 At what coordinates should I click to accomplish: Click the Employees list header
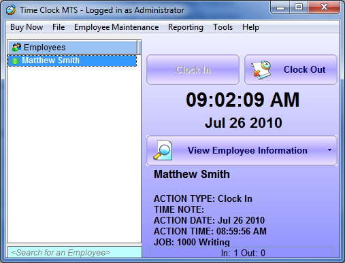point(72,48)
